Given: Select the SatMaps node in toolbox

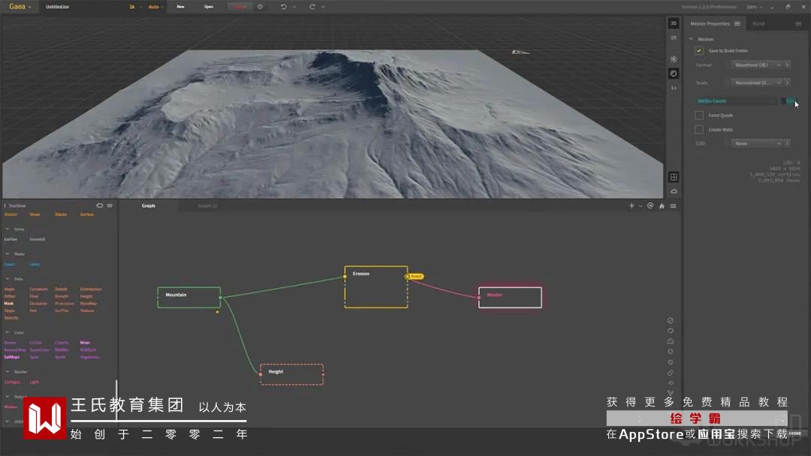Looking at the screenshot, I should point(12,357).
